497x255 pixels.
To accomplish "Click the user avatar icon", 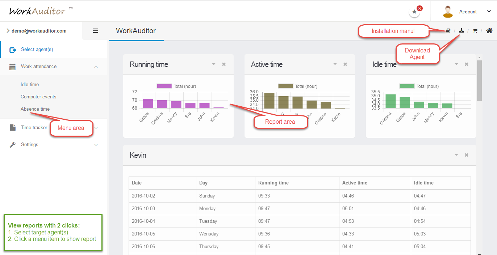I will click(448, 12).
